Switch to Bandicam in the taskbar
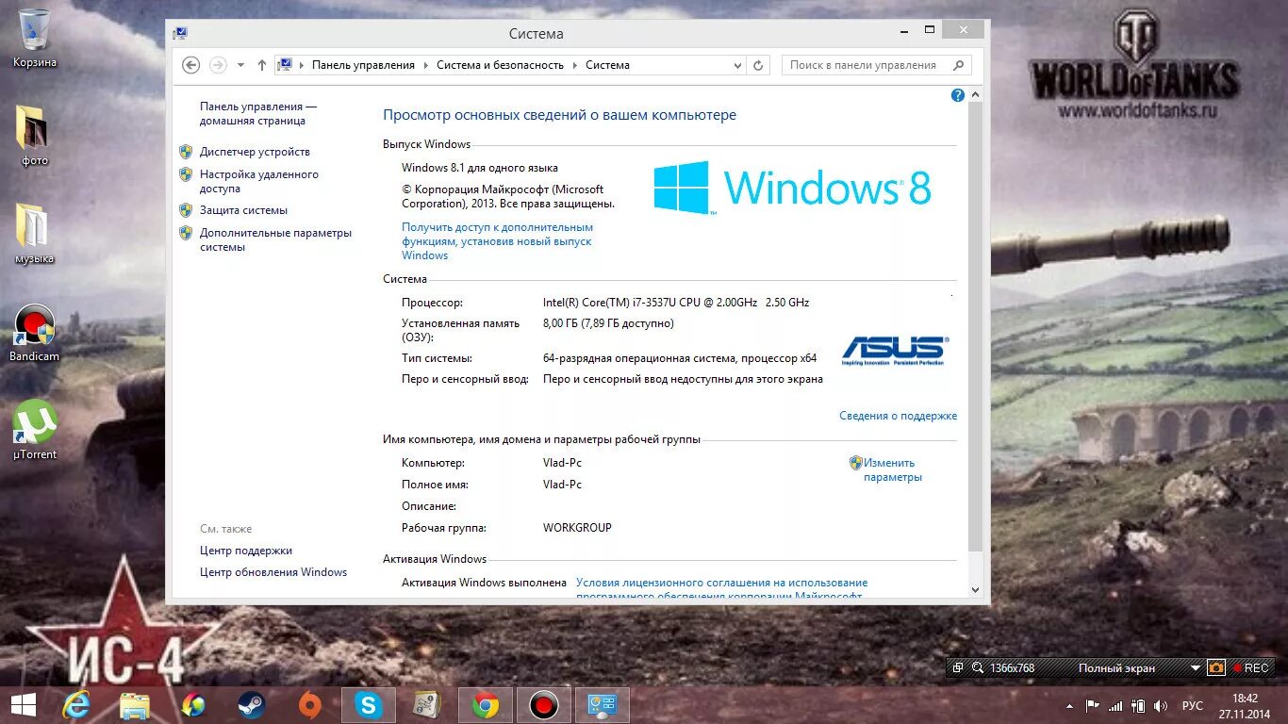Screen dimensions: 1288x724 pyautogui.click(x=543, y=704)
